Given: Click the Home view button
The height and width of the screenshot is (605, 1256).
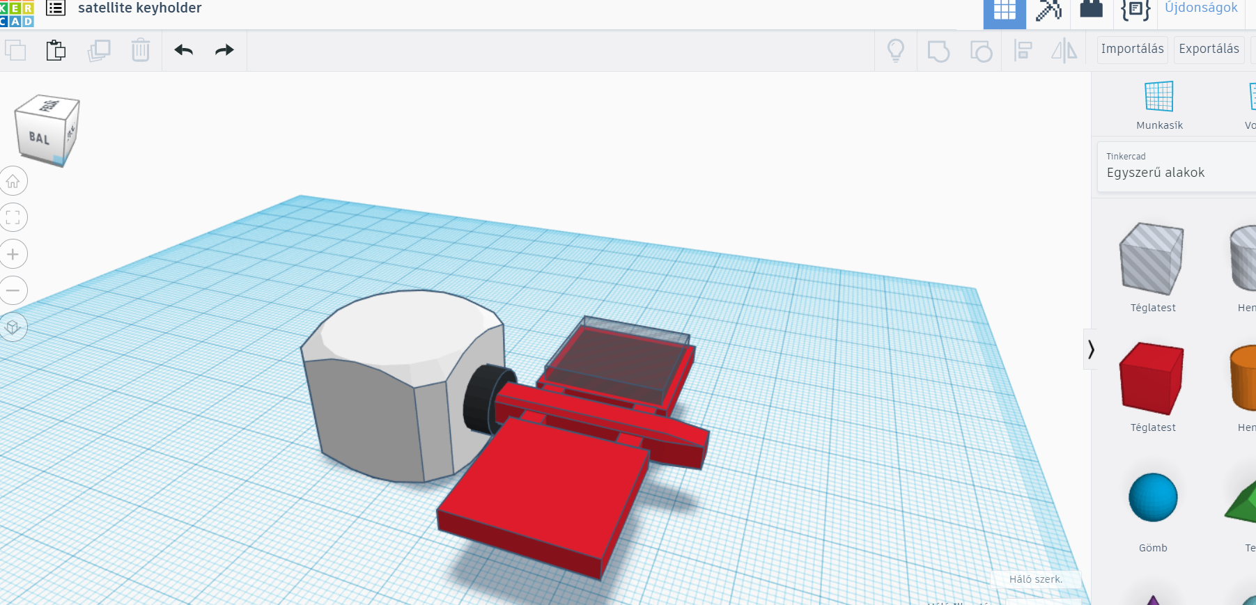Looking at the screenshot, I should click(x=13, y=182).
